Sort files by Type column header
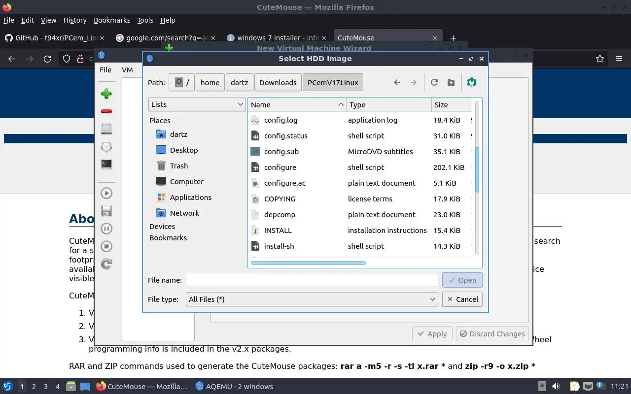 [x=389, y=105]
